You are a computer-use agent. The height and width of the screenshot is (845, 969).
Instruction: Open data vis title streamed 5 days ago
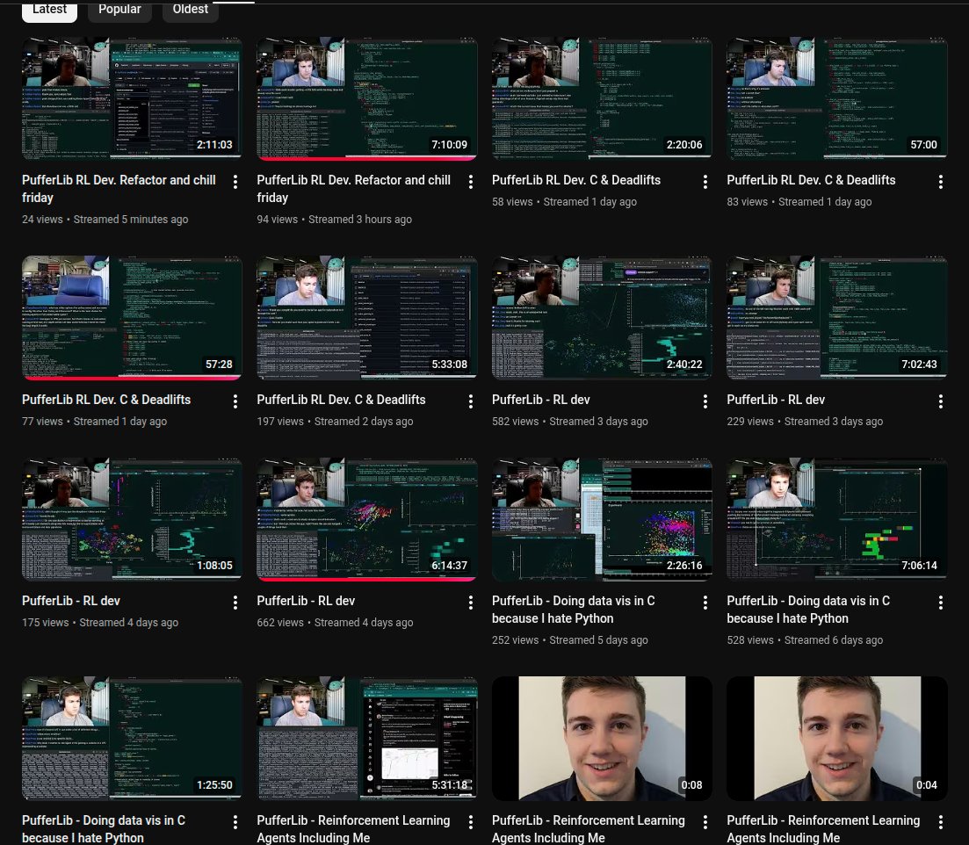pyautogui.click(x=574, y=609)
